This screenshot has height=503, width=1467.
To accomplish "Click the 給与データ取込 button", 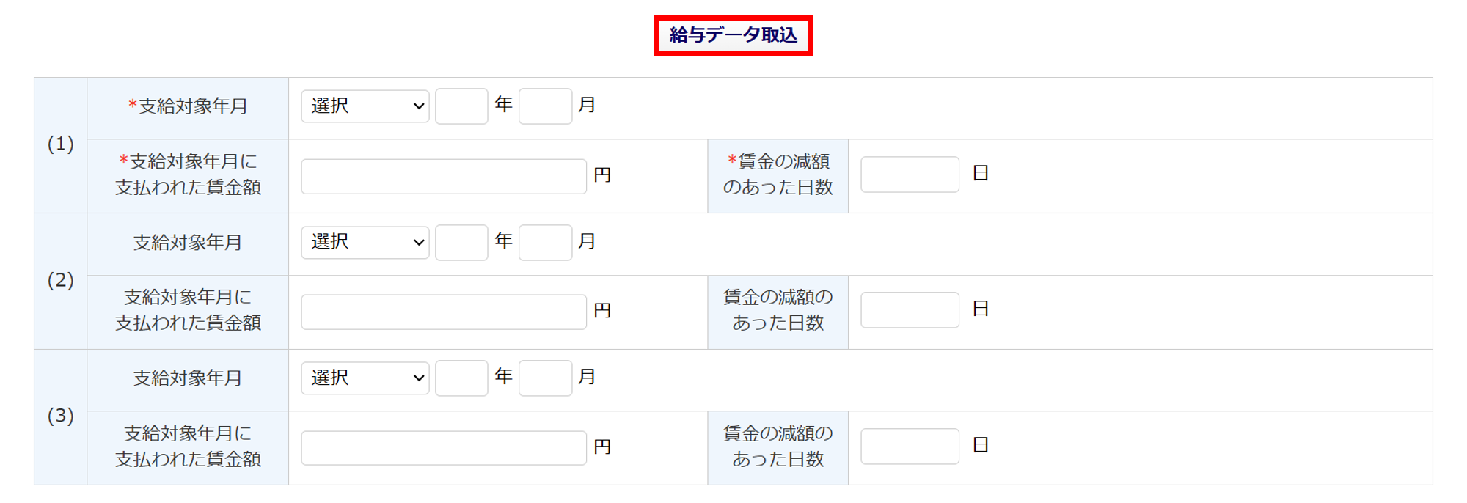I will pyautogui.click(x=733, y=35).
